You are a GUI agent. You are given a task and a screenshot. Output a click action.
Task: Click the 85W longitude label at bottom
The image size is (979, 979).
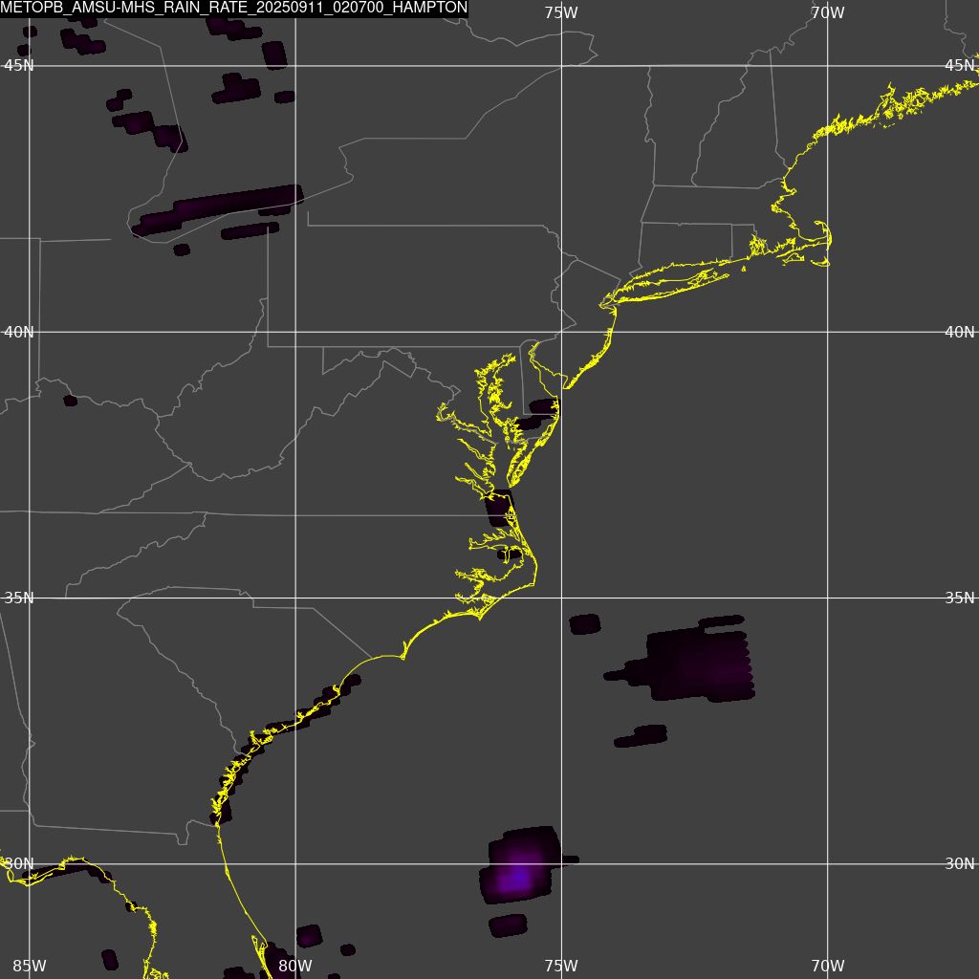(x=30, y=966)
